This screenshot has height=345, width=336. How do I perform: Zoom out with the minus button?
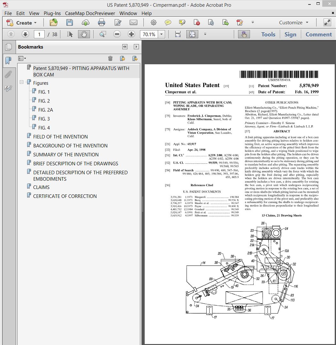click(117, 34)
